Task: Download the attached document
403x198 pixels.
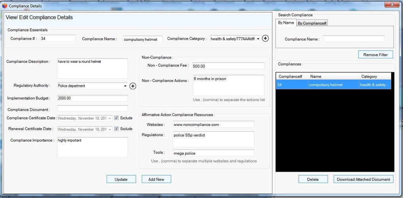Action: tap(363, 179)
